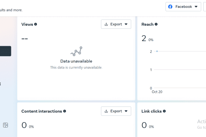Click the Views heading

(x=27, y=24)
